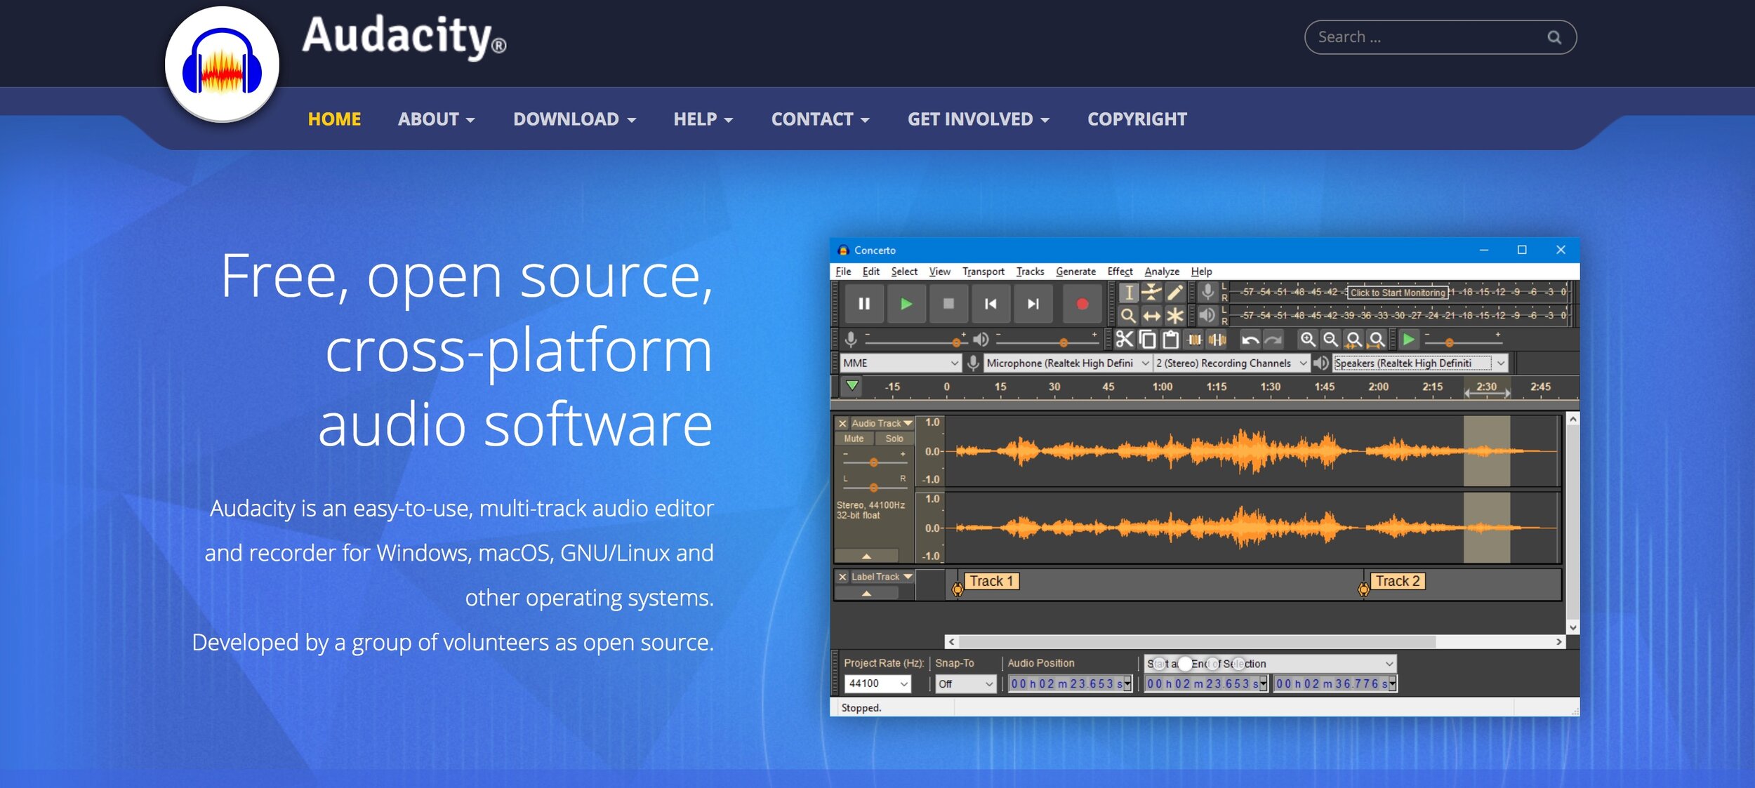The height and width of the screenshot is (788, 1755).
Task: Open the MME audio host dropdown
Action: (x=901, y=363)
